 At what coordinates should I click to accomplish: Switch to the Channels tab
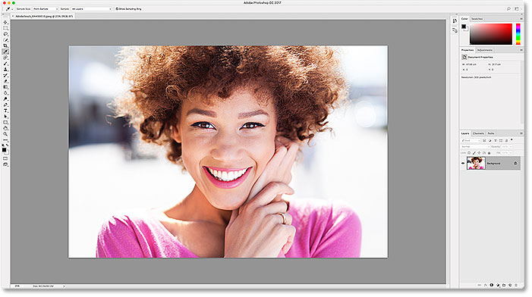click(478, 133)
